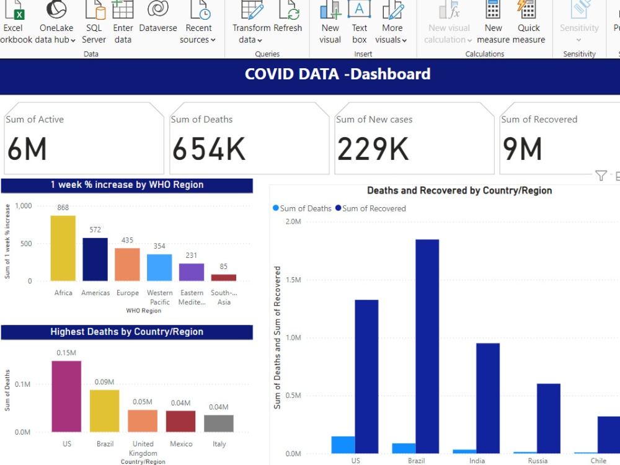This screenshot has width=620, height=465.
Task: Toggle the Sum of Recovered legend item
Action: coord(371,208)
